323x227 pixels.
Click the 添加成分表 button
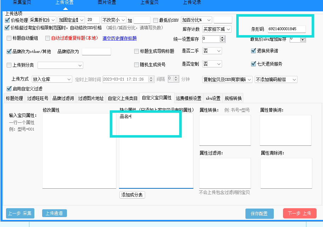click(132, 195)
